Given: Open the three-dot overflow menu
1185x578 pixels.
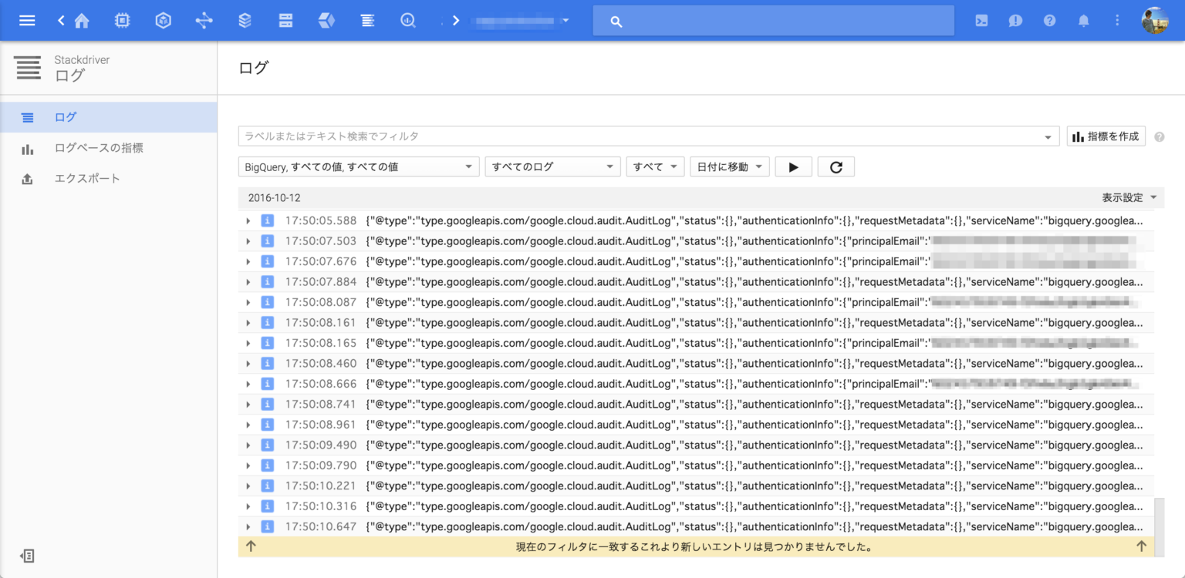Looking at the screenshot, I should [1117, 20].
